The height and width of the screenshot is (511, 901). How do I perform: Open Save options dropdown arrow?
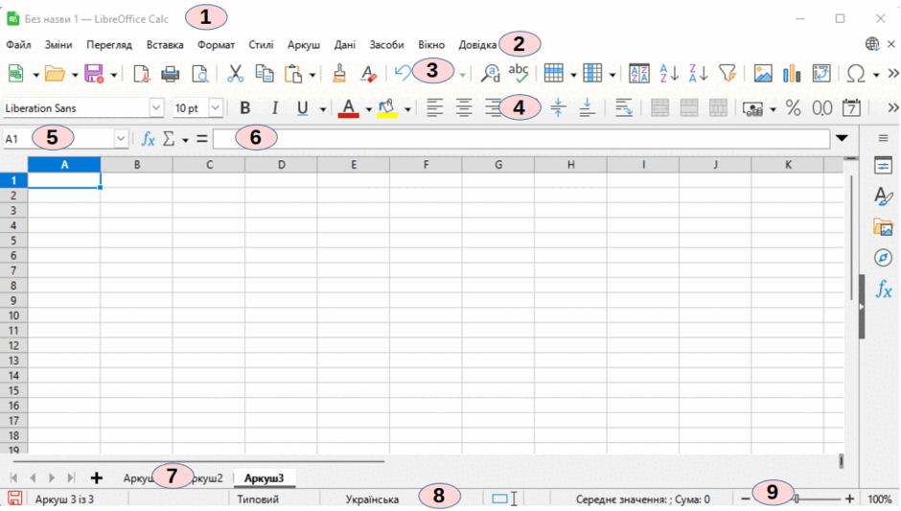coord(114,75)
